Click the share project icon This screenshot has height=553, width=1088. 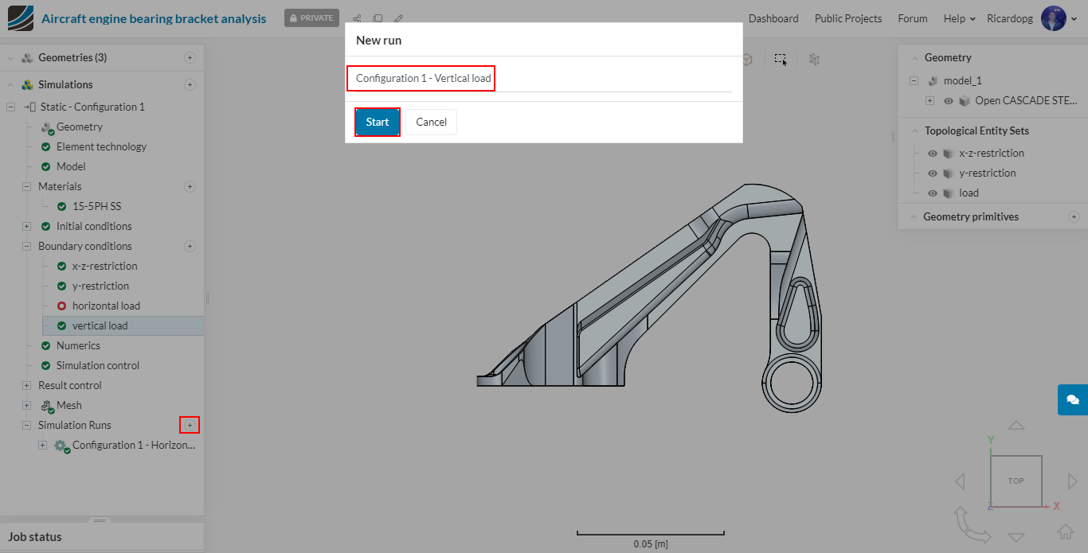click(x=357, y=18)
